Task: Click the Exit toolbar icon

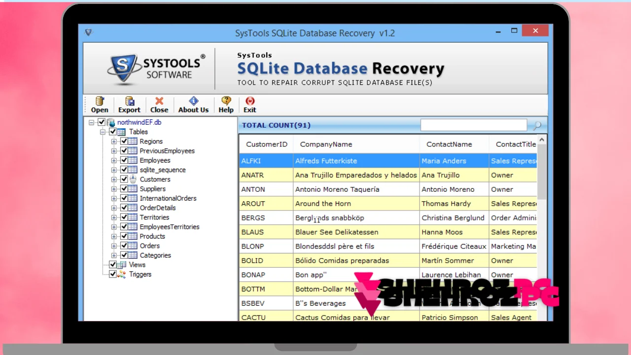Action: click(x=250, y=101)
